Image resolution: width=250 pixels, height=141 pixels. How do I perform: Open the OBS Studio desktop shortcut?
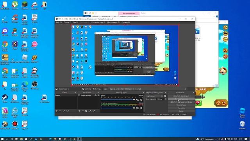pyautogui.click(x=35, y=85)
